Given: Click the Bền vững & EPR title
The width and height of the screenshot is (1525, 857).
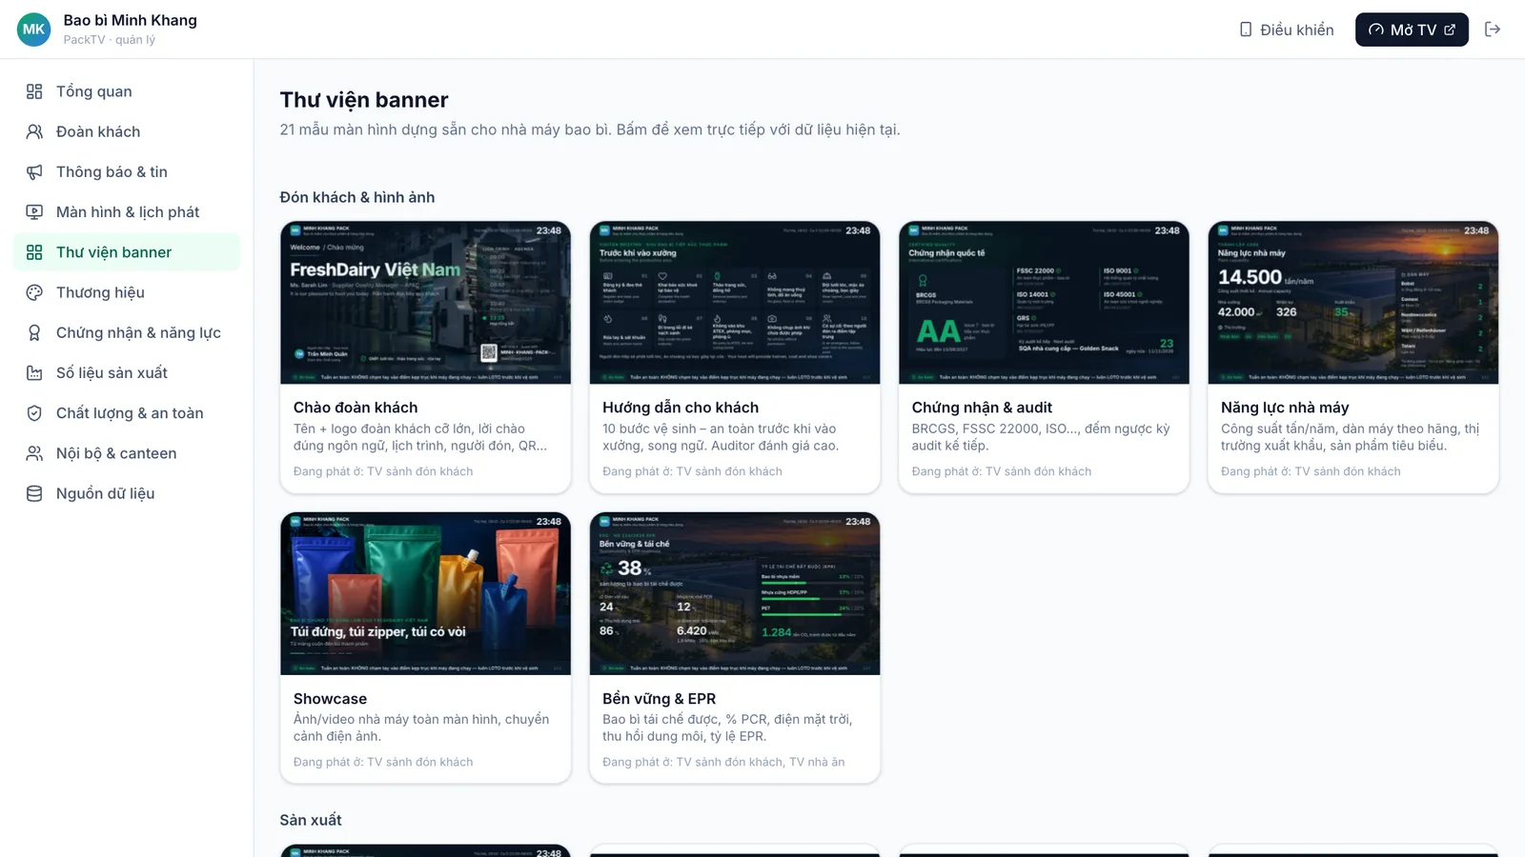Looking at the screenshot, I should click(x=659, y=699).
